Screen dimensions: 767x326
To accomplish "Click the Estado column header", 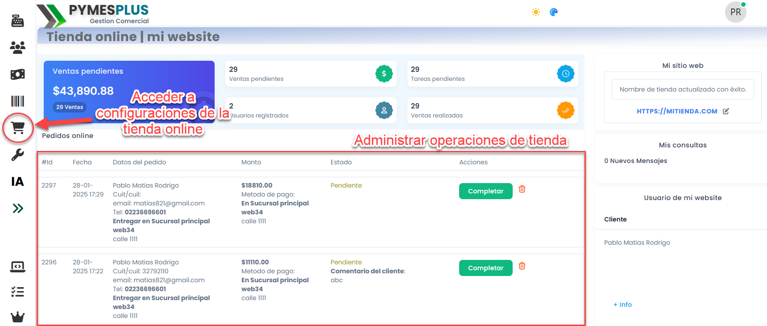I will (x=341, y=162).
